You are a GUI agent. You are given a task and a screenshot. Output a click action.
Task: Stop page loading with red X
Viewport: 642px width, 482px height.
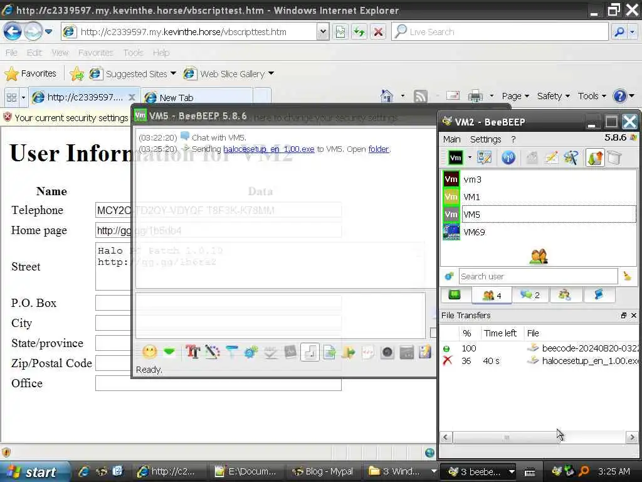click(x=378, y=31)
